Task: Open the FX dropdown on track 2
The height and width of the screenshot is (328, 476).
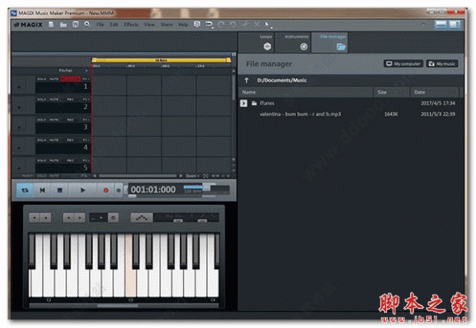Action: (86, 100)
